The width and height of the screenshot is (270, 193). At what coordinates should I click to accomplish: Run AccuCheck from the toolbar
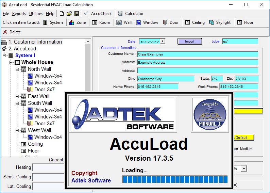(x=98, y=14)
